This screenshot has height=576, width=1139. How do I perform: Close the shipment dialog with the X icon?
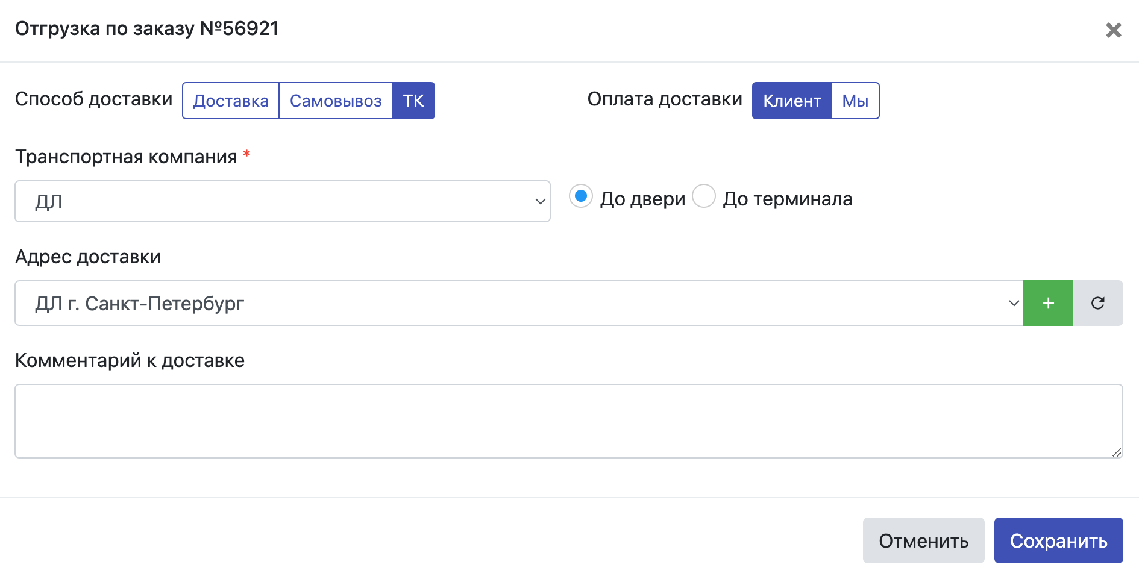pos(1113,30)
